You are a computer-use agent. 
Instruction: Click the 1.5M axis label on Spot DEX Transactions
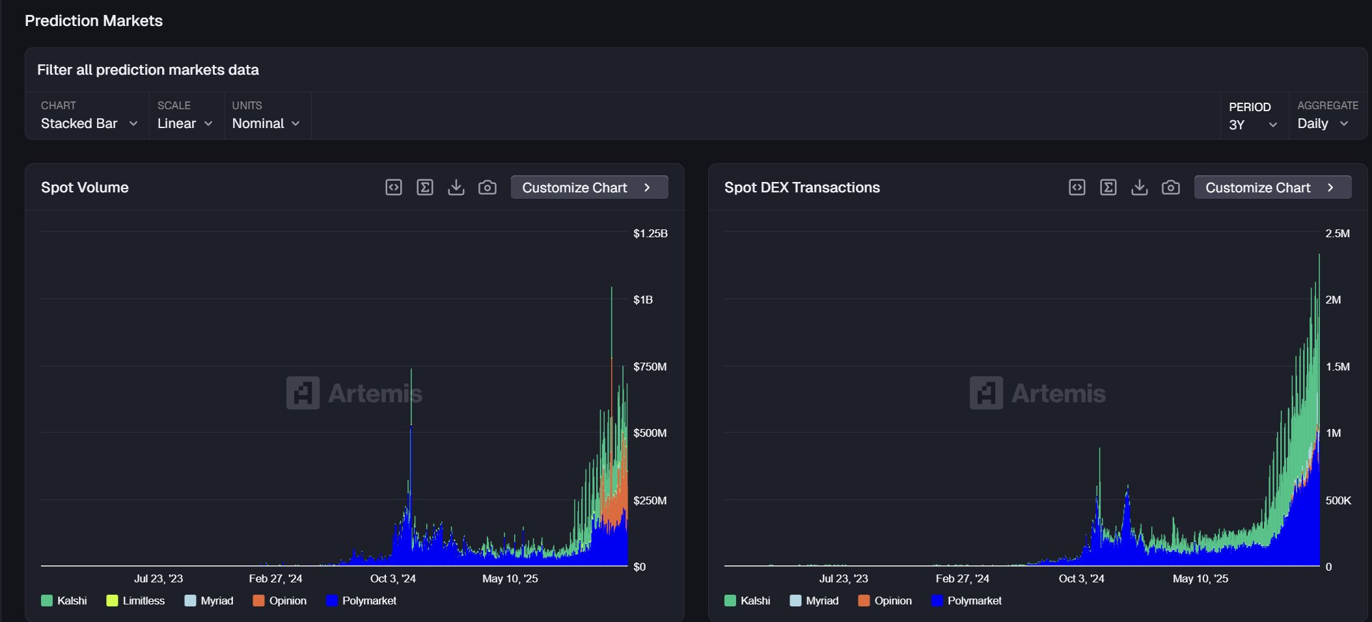pyautogui.click(x=1338, y=367)
